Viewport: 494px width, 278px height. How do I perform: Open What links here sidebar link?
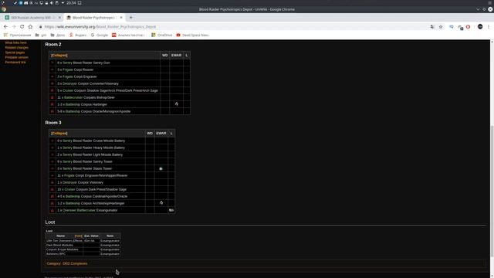[15, 42]
